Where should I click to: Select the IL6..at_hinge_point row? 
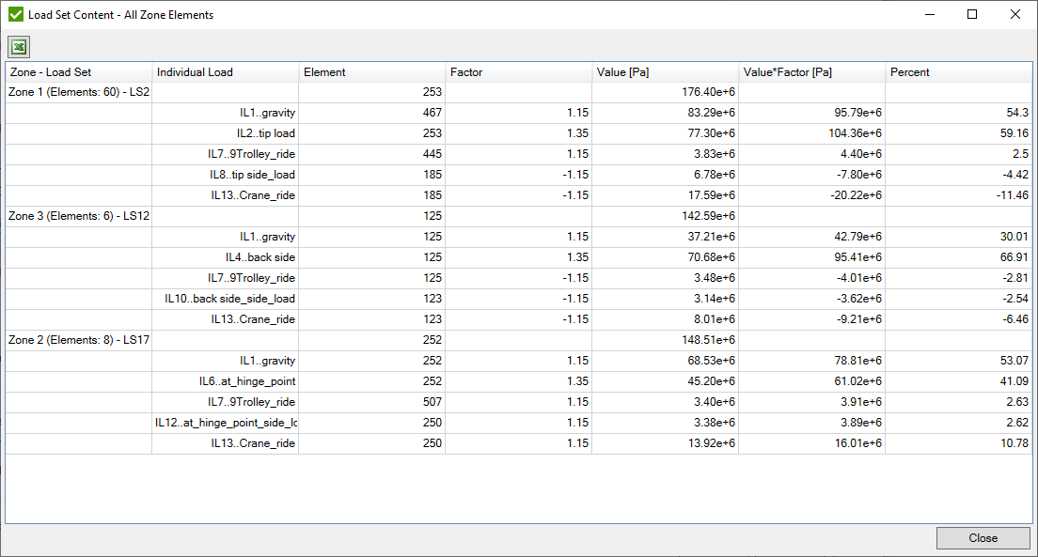tap(254, 380)
